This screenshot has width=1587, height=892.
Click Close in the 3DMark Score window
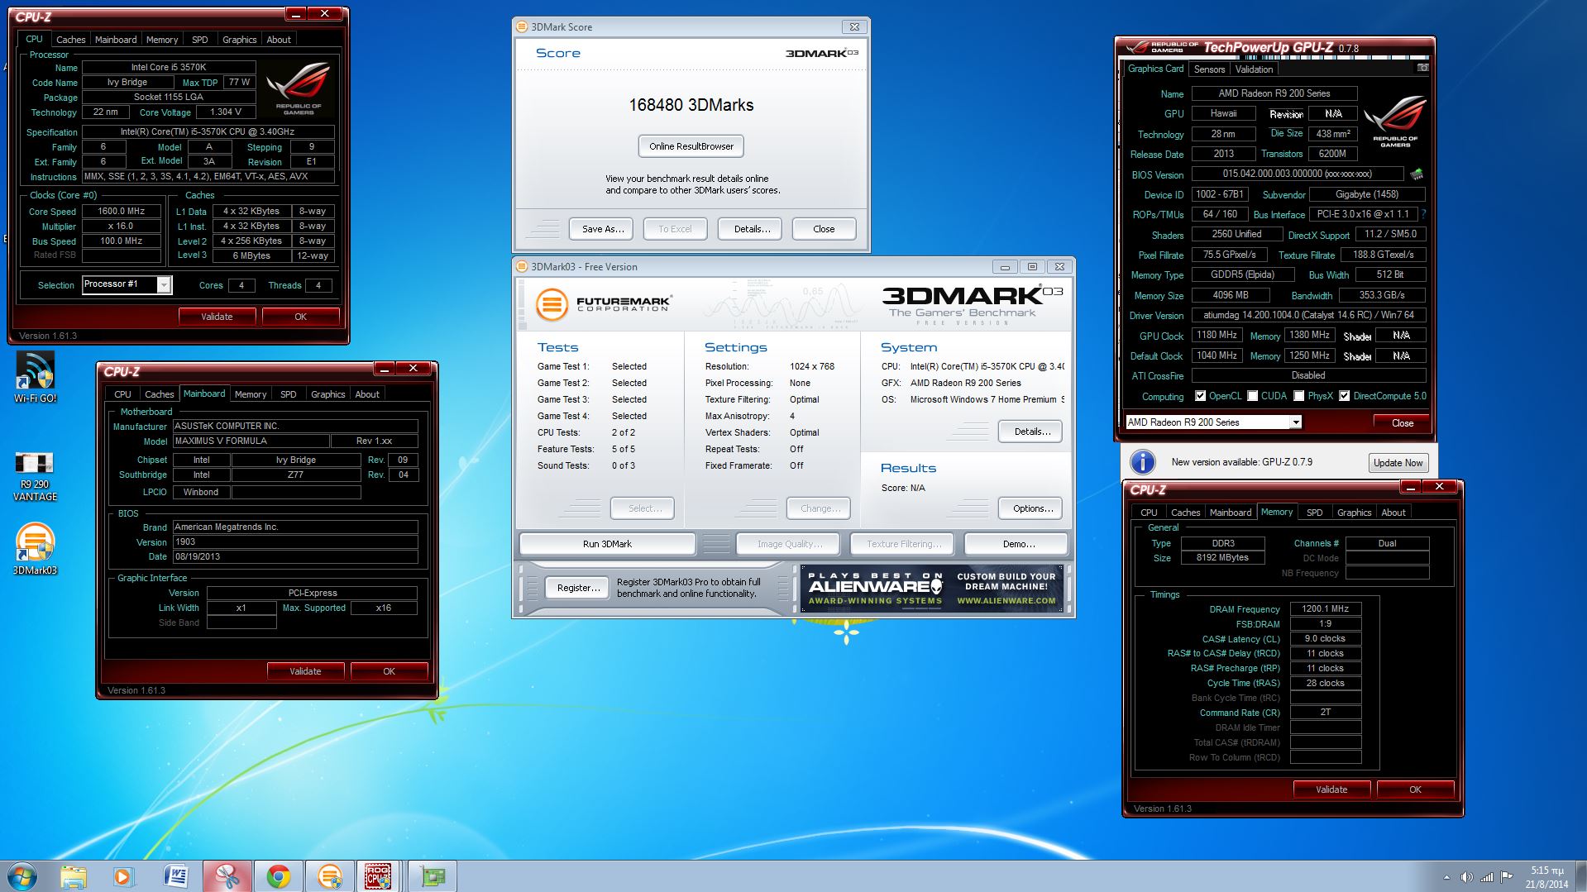(x=824, y=229)
